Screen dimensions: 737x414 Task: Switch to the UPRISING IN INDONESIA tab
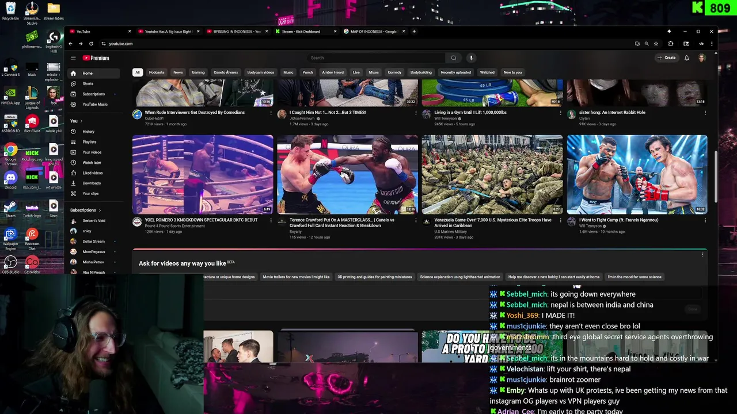point(236,32)
